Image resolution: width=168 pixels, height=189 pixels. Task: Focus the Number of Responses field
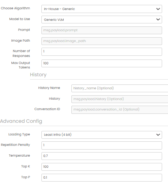102,52
